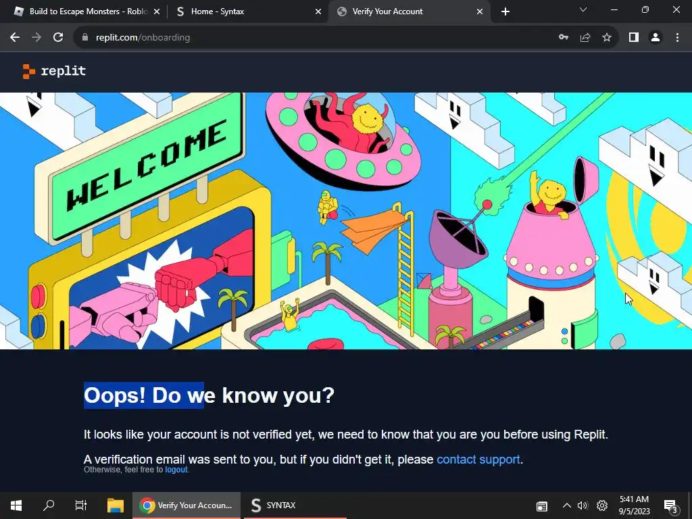Go back to previous page
Viewport: 692px width, 519px height.
[15, 38]
